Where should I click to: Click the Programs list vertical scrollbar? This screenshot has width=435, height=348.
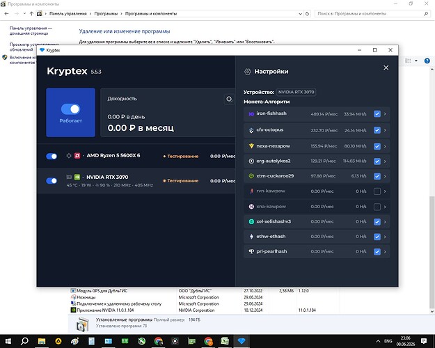(432, 252)
